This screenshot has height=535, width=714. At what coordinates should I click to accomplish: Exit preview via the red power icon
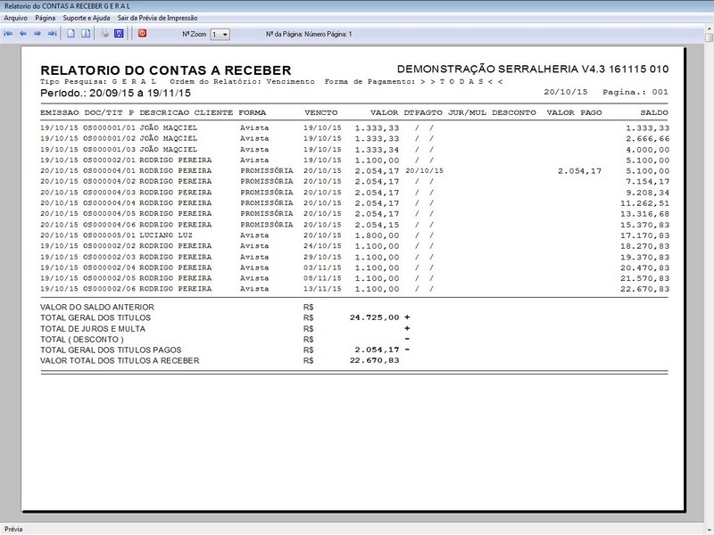coord(141,34)
